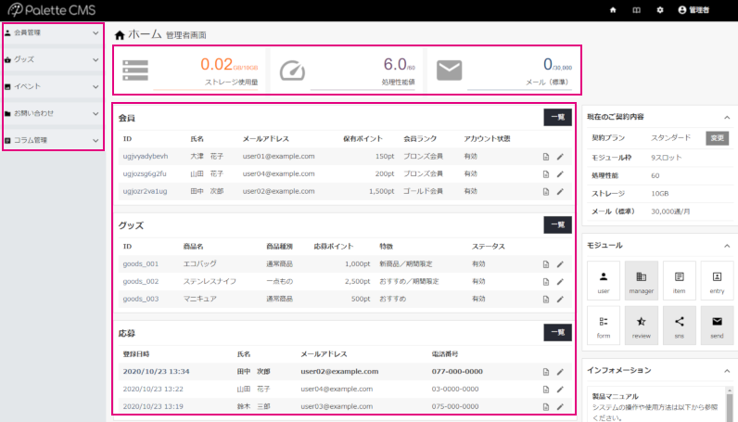Click member ID ugjozsg6g2fu
The image size is (738, 422).
coord(145,173)
